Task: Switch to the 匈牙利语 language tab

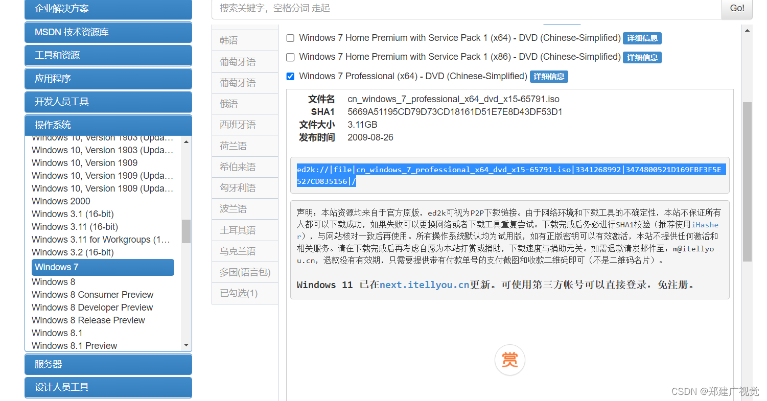Action: [245, 188]
